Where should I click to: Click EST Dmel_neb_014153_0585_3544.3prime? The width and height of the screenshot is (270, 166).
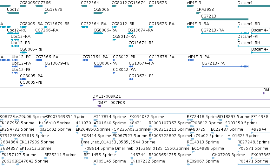82,145
